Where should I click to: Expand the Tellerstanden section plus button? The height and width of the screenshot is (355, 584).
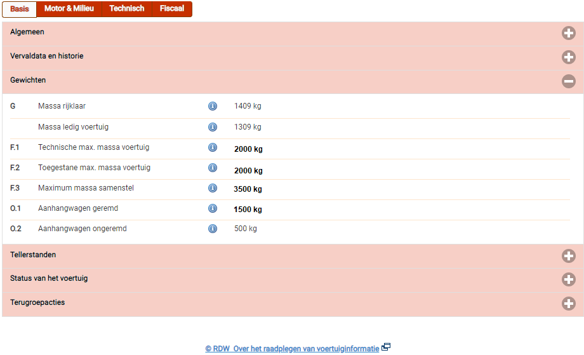pos(568,256)
